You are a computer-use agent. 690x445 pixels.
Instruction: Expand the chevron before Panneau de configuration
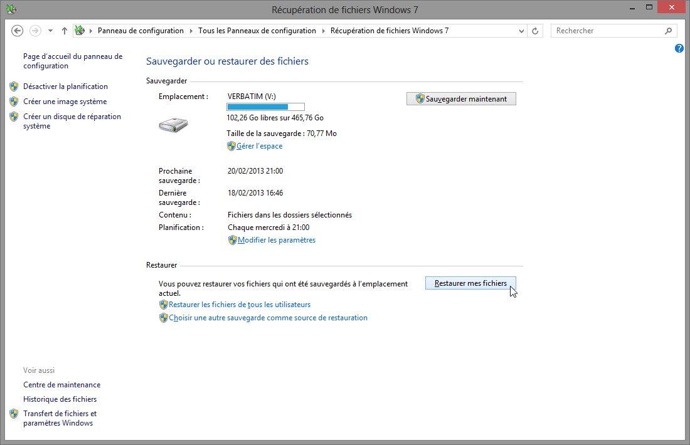coord(91,31)
